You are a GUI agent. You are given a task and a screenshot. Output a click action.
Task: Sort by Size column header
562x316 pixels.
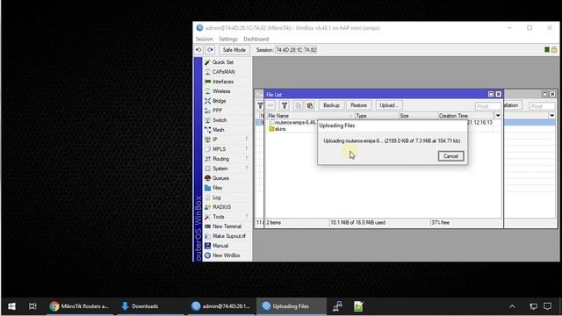coord(418,116)
